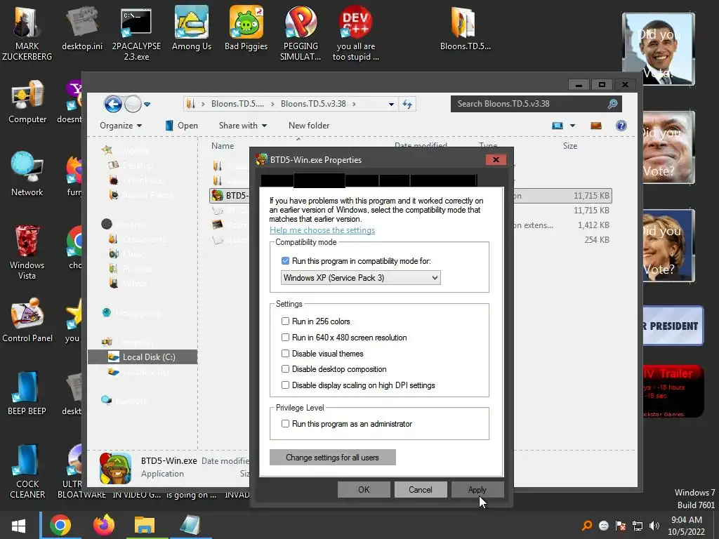Open the Organize menu in Explorer
This screenshot has width=719, height=539.
pos(121,126)
